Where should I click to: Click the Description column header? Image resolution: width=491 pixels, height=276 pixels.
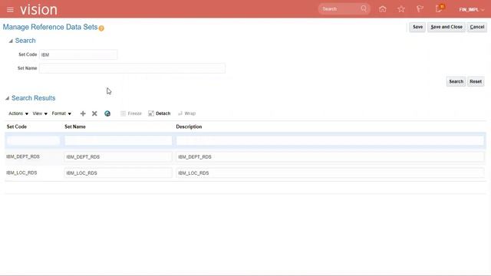(189, 127)
